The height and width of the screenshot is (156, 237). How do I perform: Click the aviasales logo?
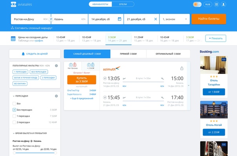(21, 4)
